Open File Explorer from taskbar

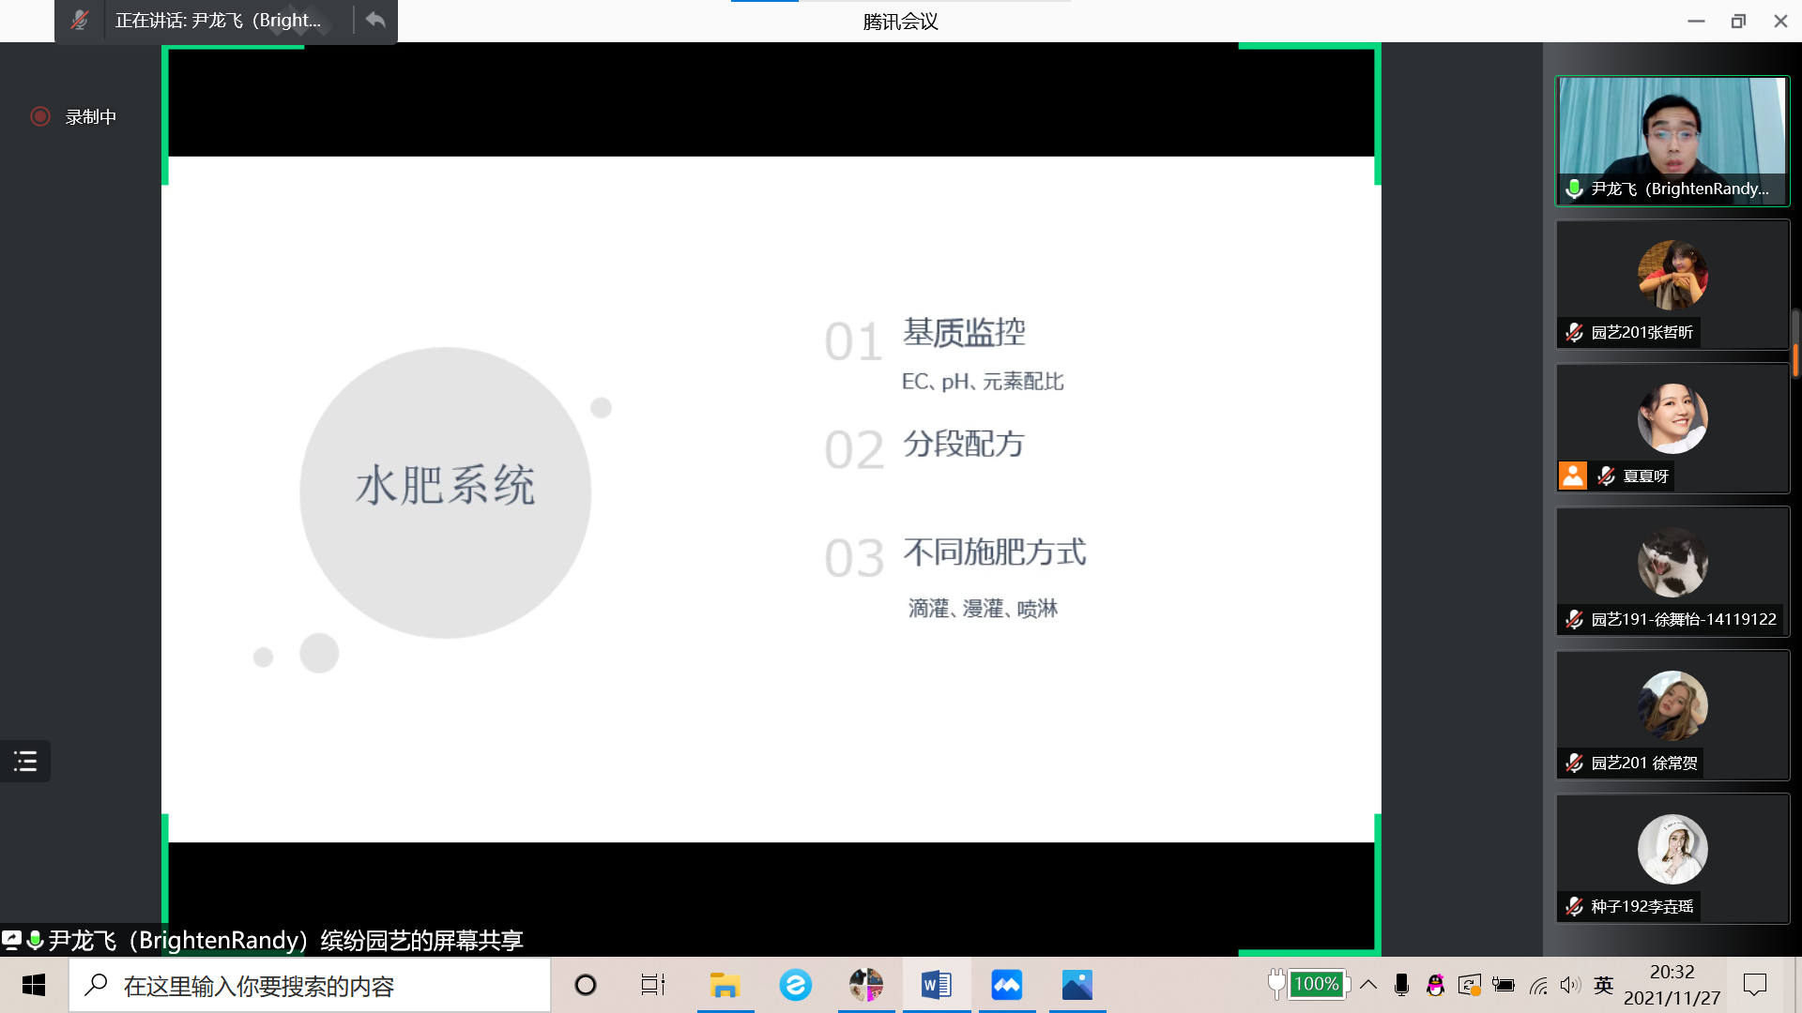[725, 985]
